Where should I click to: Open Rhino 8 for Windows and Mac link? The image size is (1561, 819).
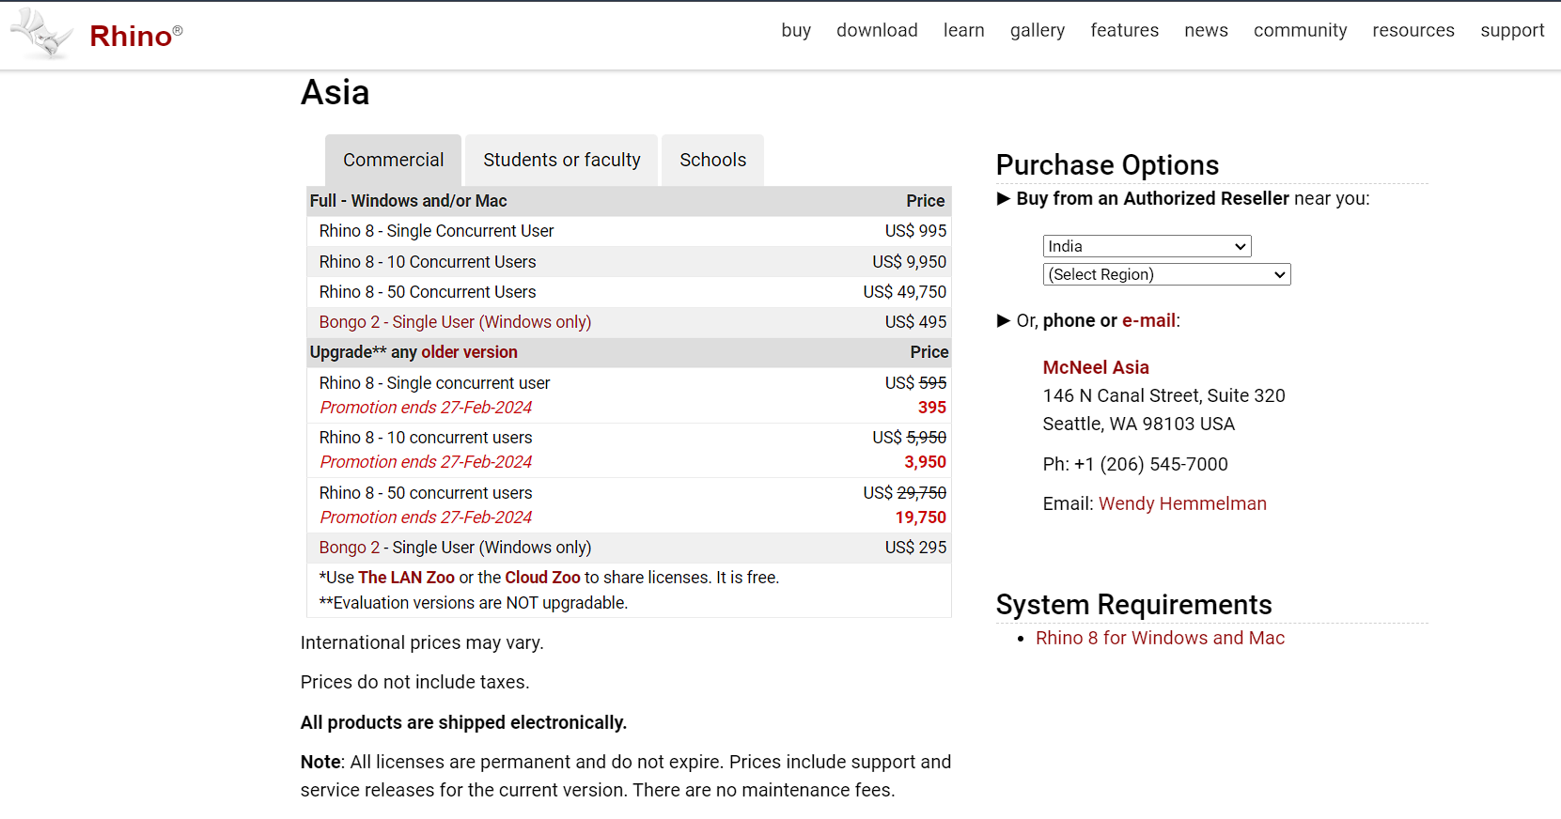point(1160,638)
